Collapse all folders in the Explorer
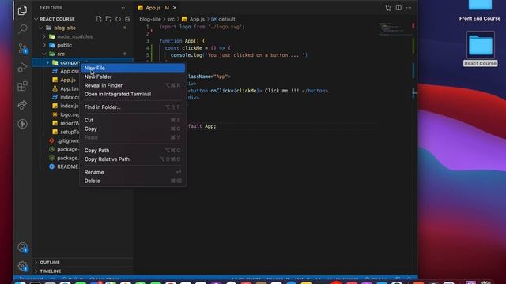 [128, 19]
